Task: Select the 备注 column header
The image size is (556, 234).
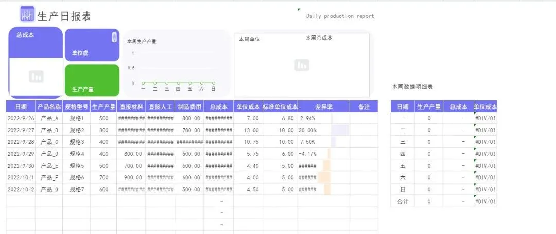Action: [x=364, y=106]
